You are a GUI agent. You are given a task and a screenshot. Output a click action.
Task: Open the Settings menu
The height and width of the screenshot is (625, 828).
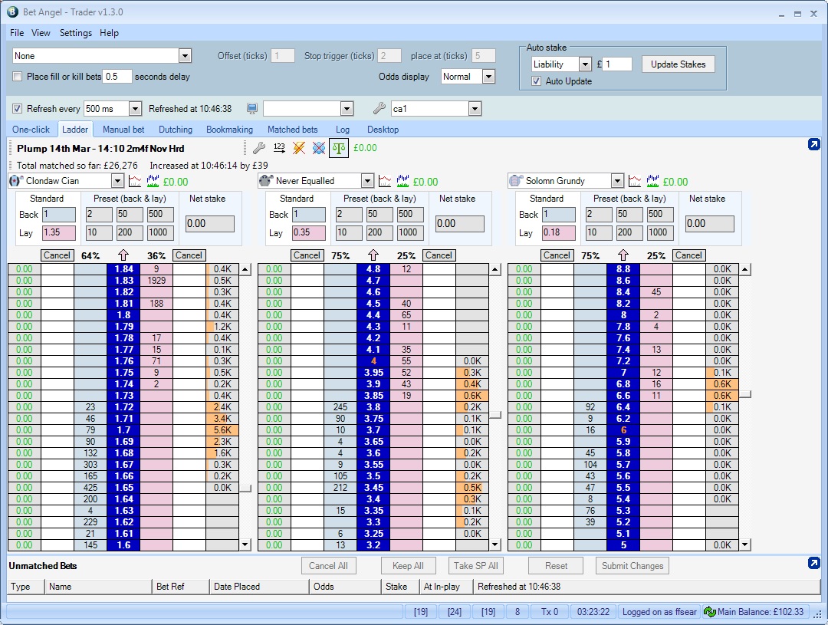[75, 33]
